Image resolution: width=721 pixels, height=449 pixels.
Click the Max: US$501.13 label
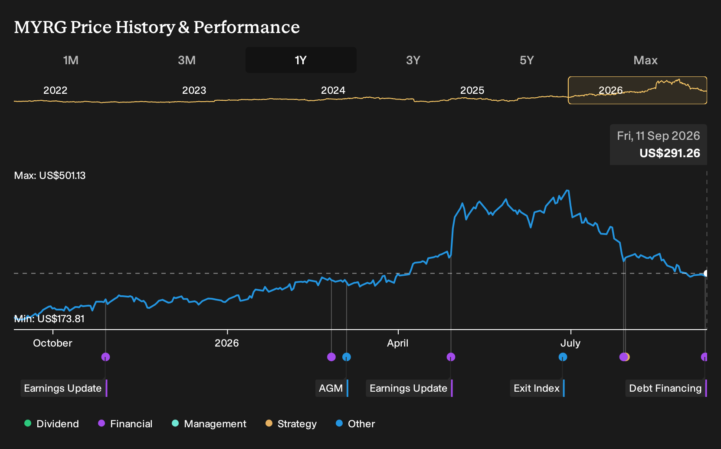coord(50,175)
